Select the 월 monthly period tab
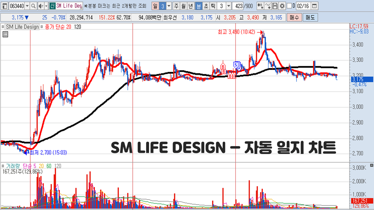This screenshot has height=210, width=374. point(183,6)
